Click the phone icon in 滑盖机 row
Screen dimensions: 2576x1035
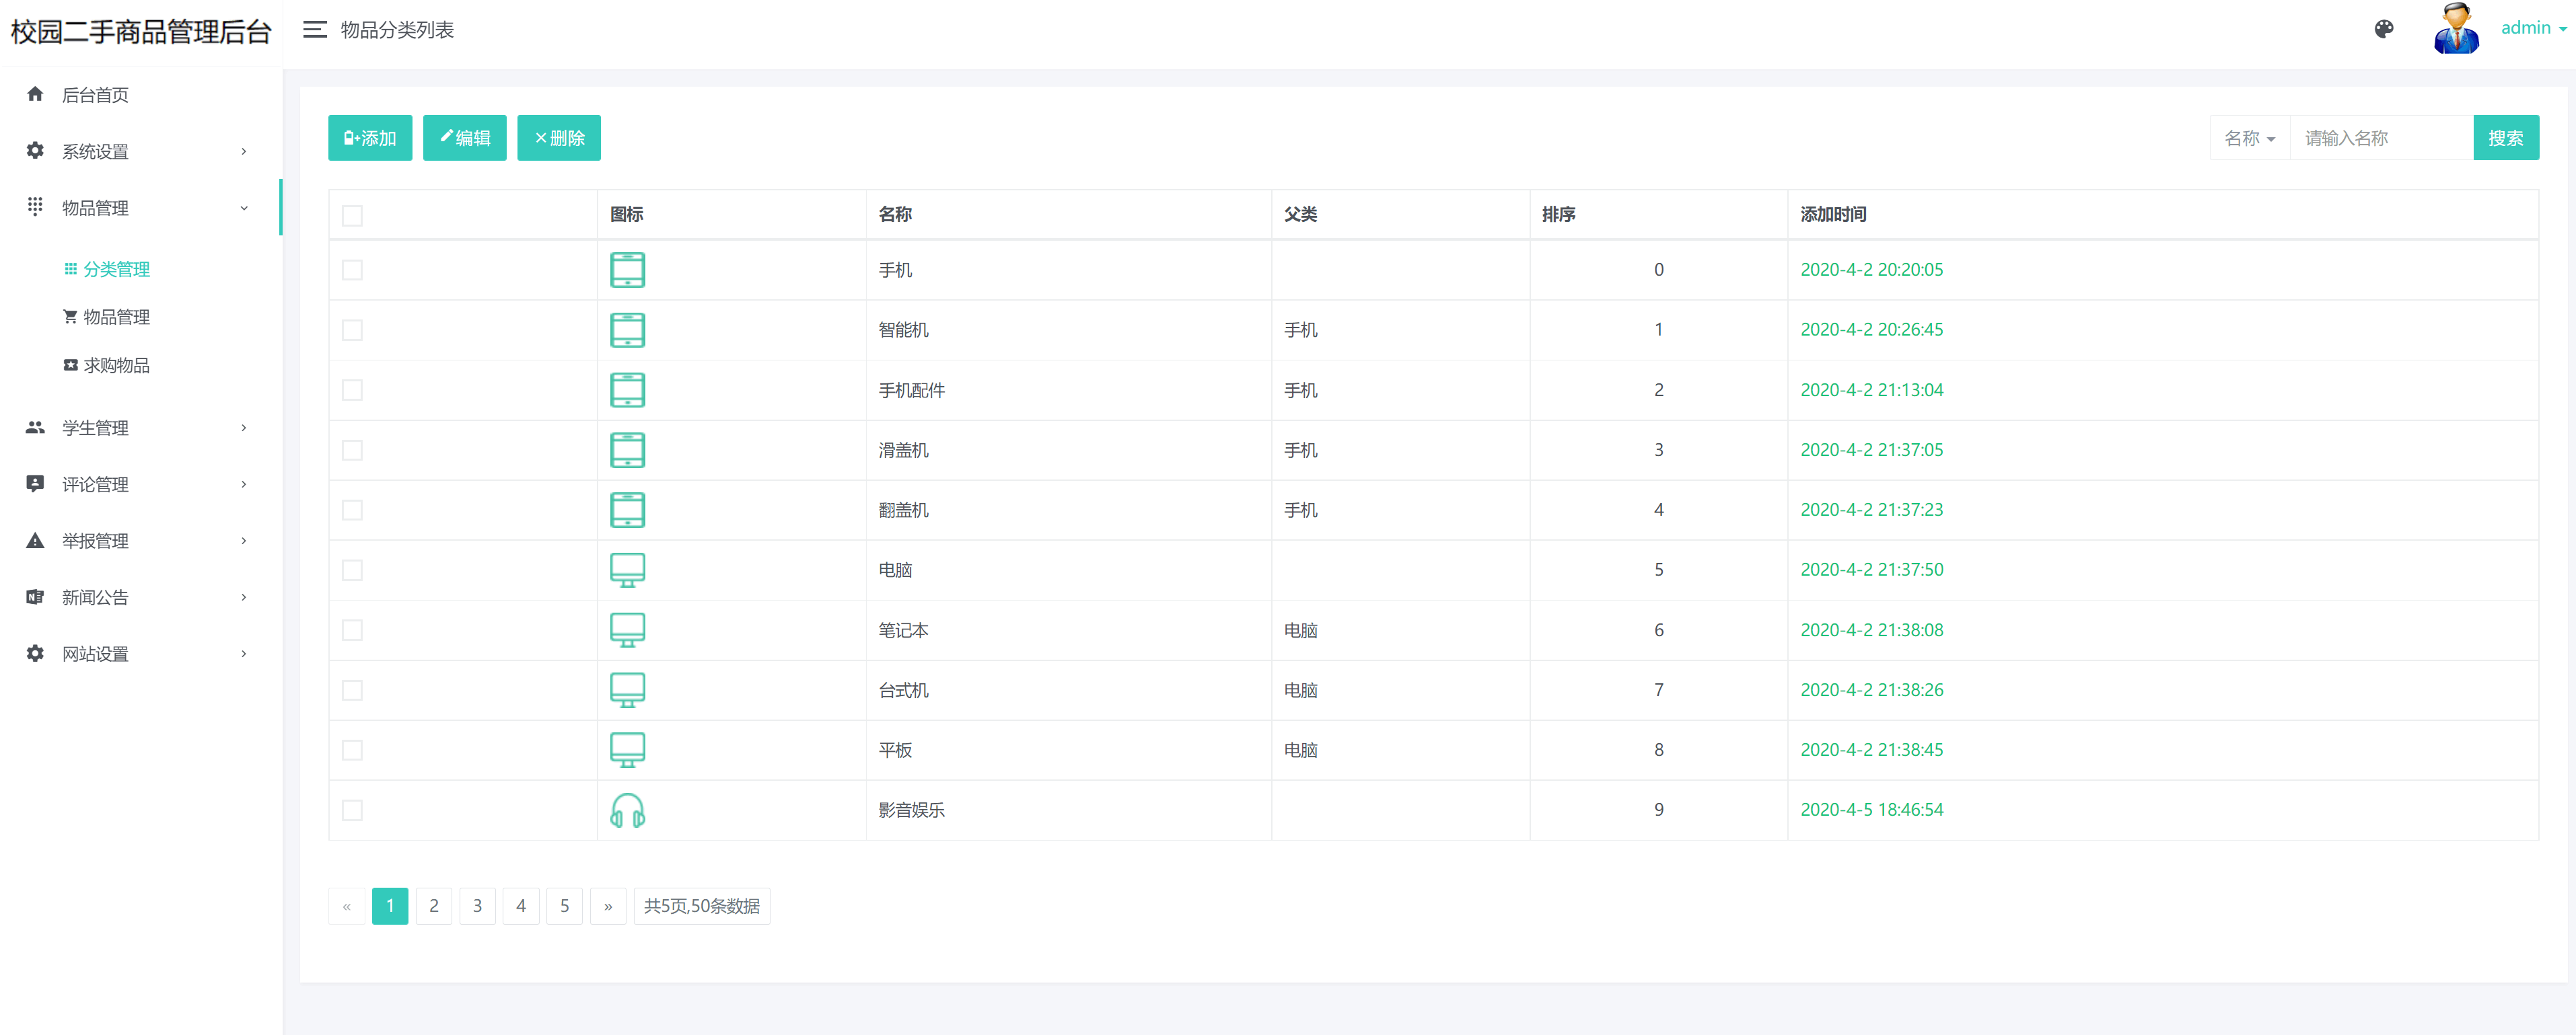(627, 449)
